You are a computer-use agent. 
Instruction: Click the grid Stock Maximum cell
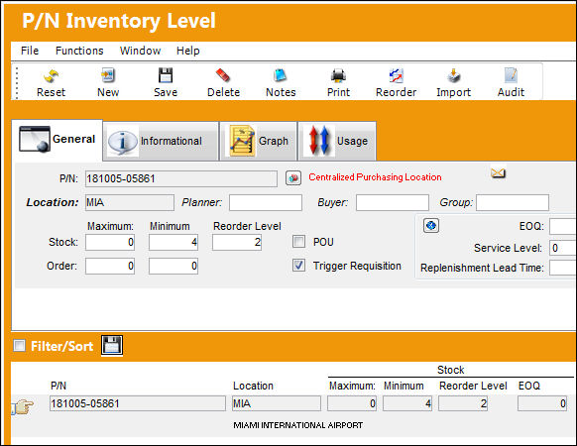[x=352, y=403]
